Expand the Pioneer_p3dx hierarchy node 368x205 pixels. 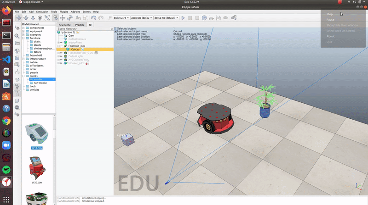coord(58,63)
